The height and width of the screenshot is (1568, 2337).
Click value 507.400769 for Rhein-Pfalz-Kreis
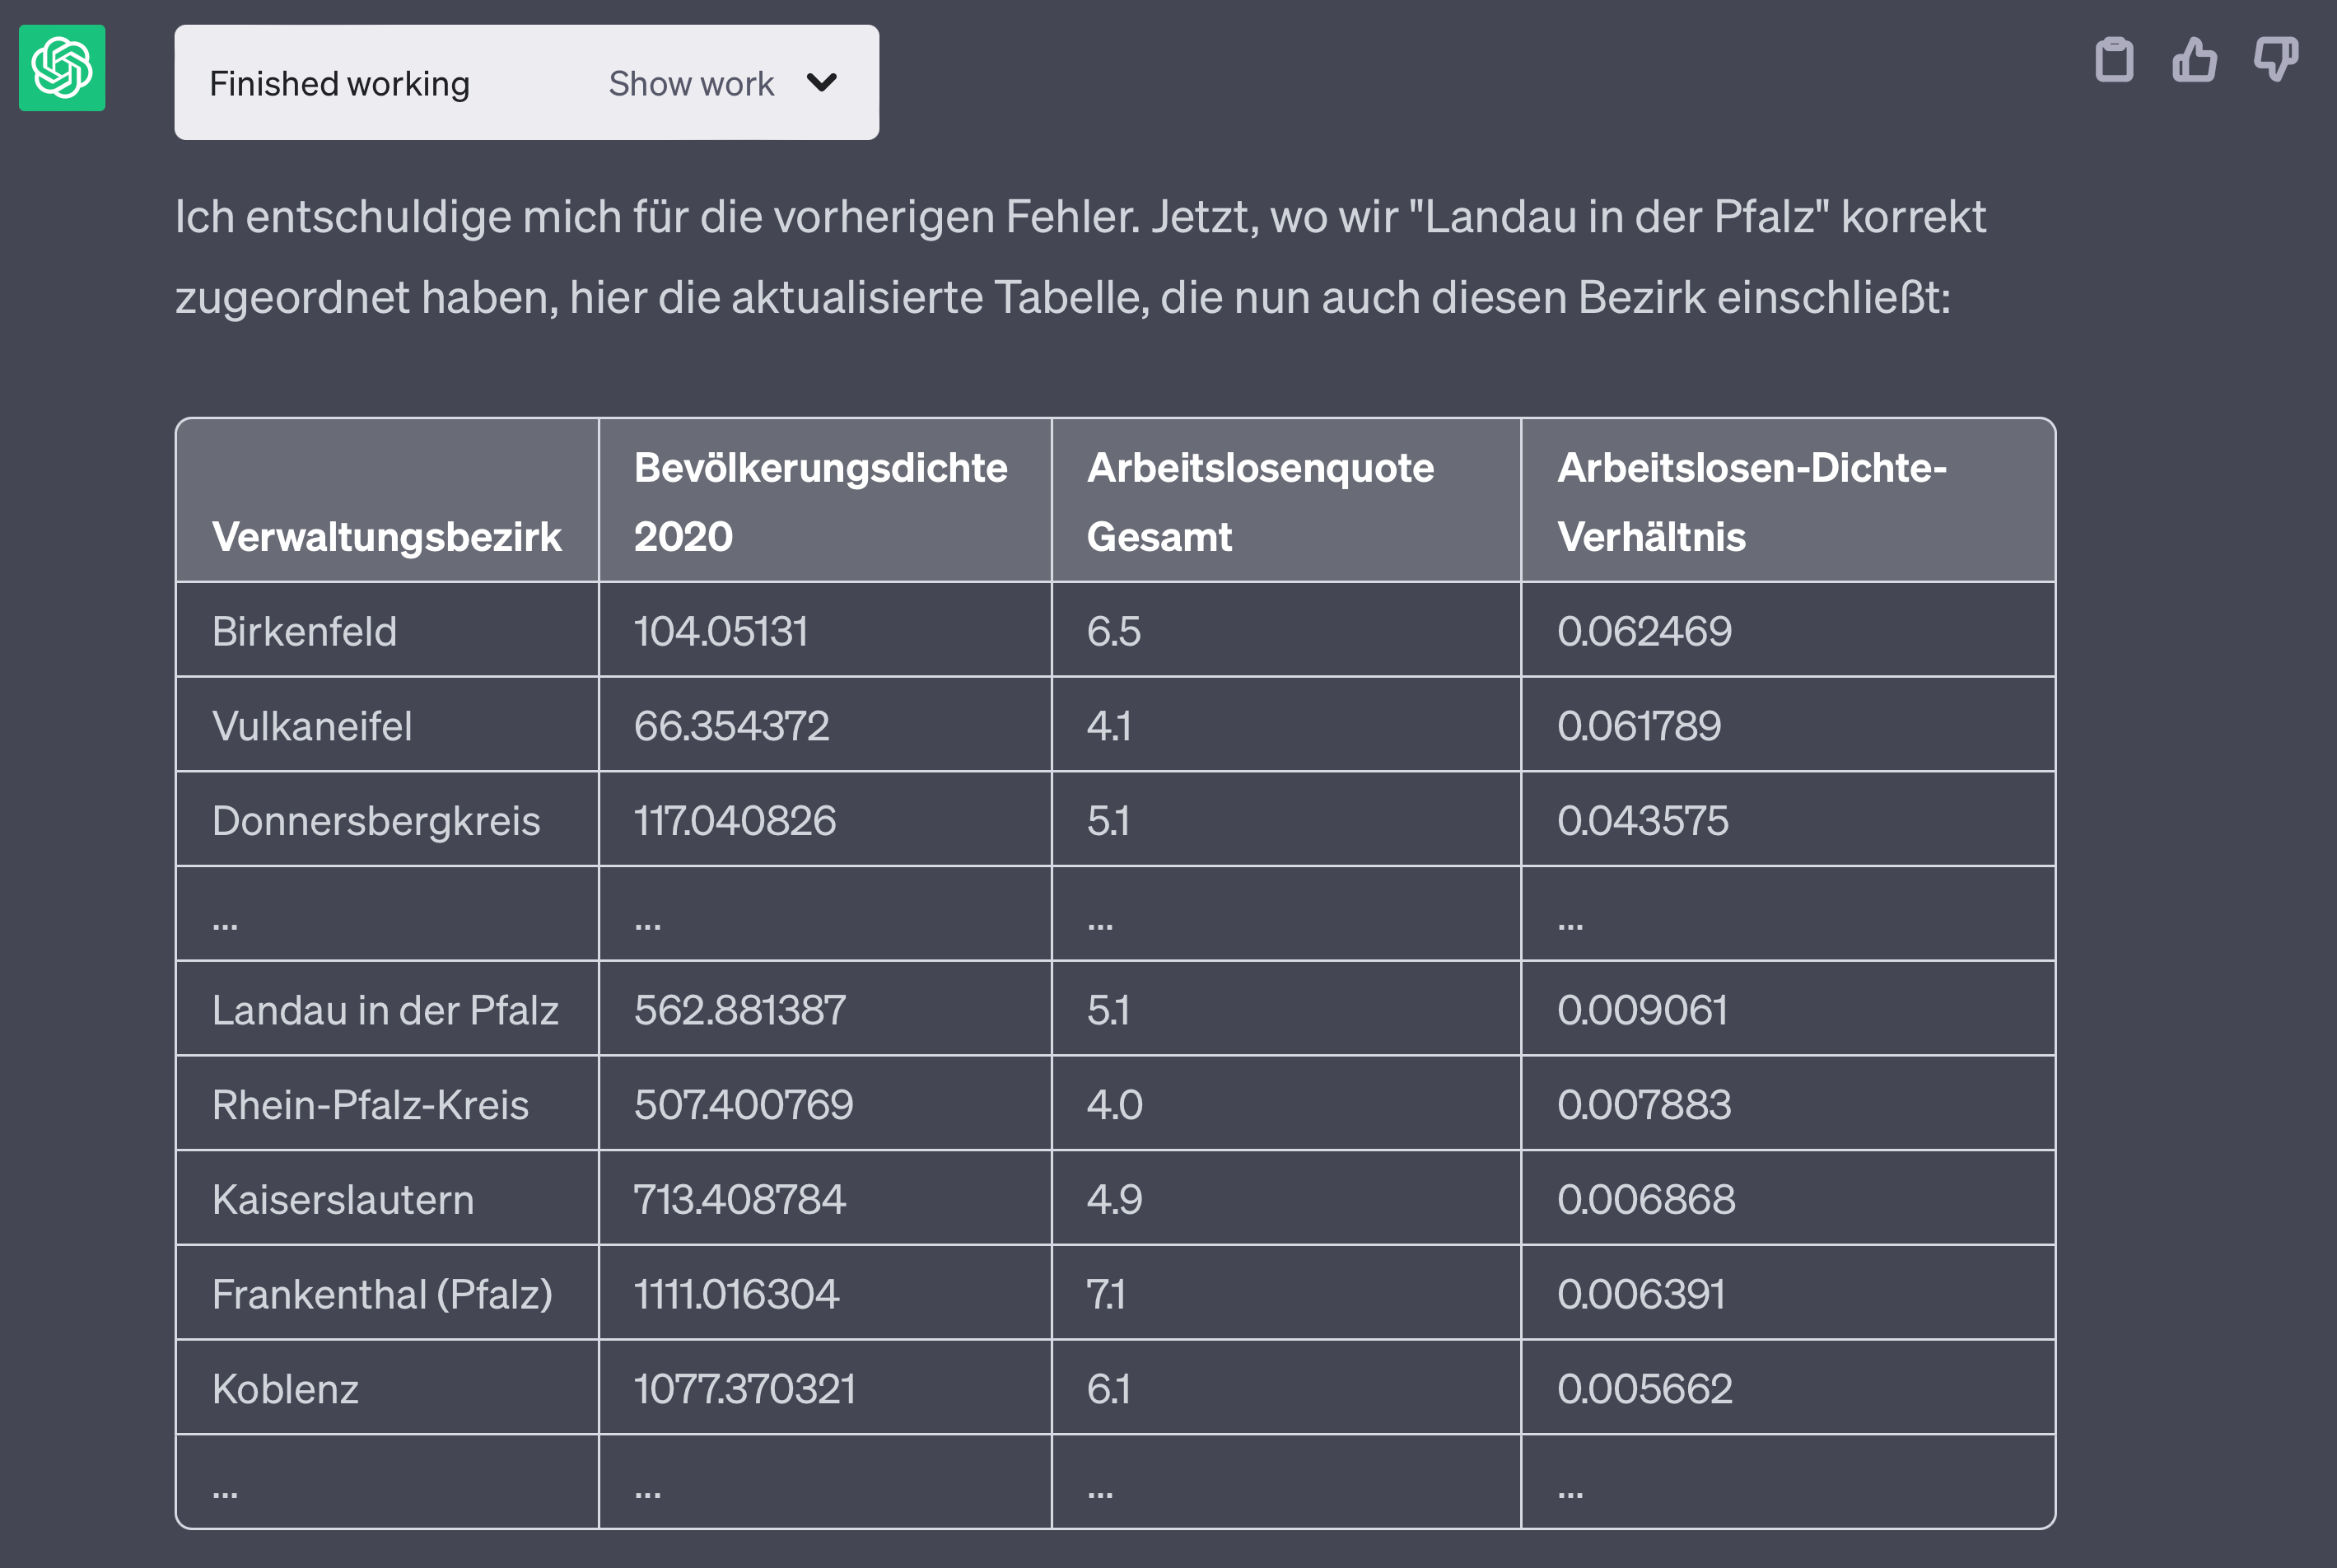tap(743, 1105)
